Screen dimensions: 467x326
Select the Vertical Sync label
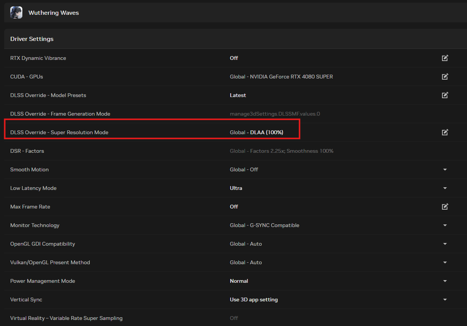click(26, 299)
